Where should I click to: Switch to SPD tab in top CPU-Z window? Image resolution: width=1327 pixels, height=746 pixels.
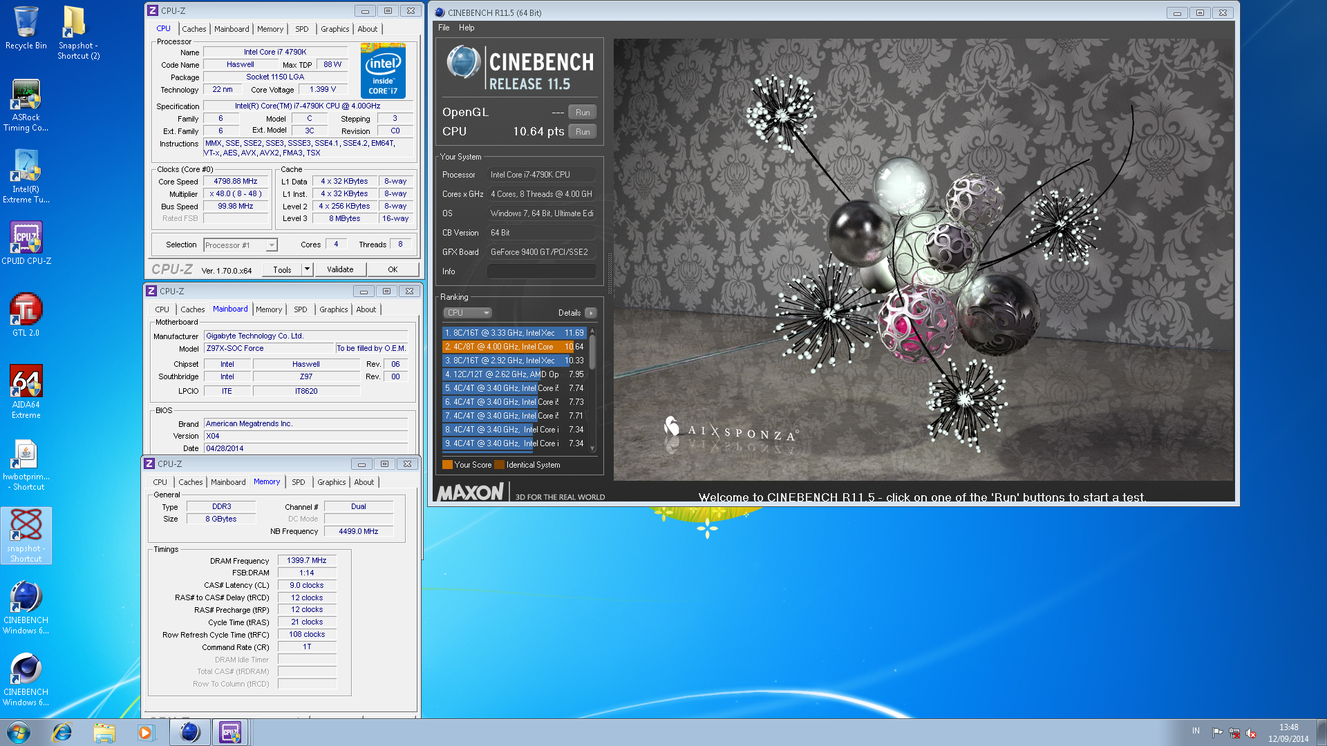click(x=302, y=29)
